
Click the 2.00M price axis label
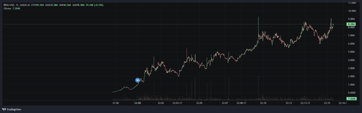[x=352, y=76]
